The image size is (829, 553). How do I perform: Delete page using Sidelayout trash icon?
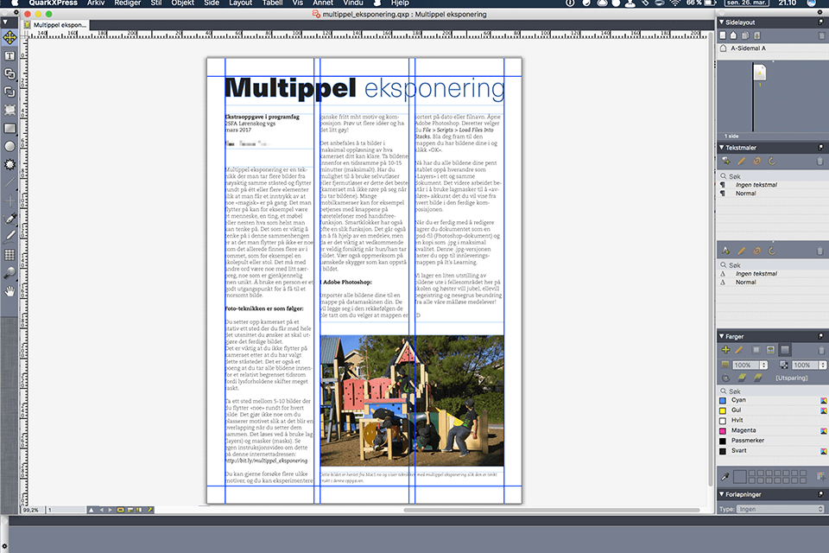(x=821, y=35)
